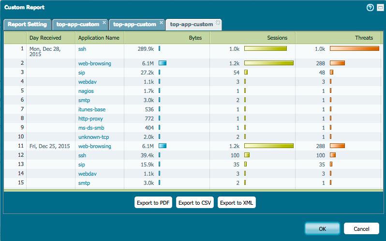Click the http-proxy application link
Viewport: 386px width, 241px height.
point(90,119)
